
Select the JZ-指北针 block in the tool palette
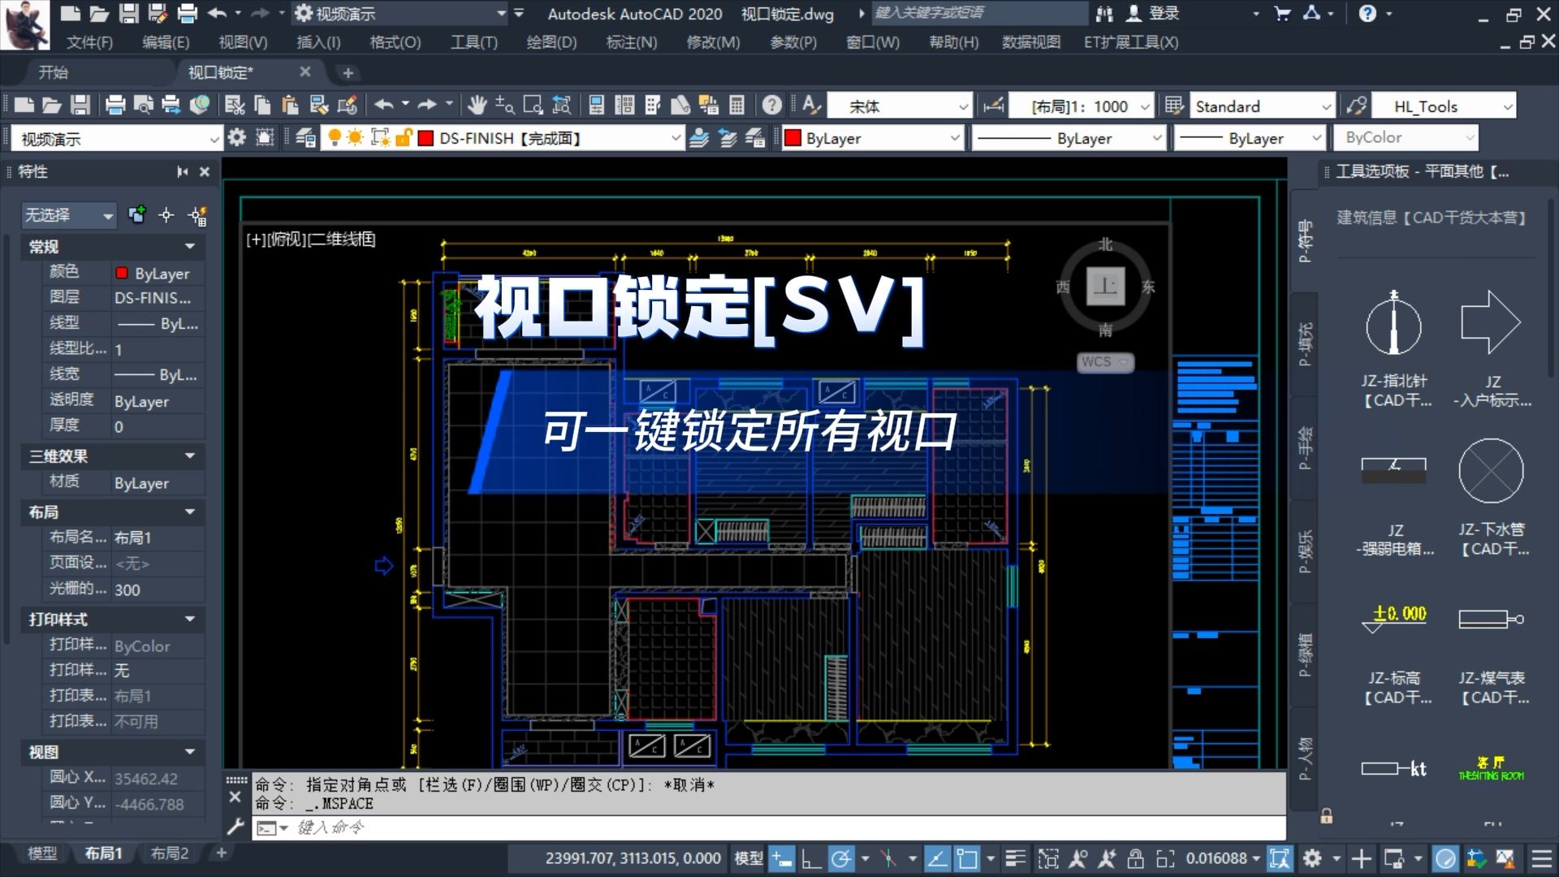[1393, 325]
